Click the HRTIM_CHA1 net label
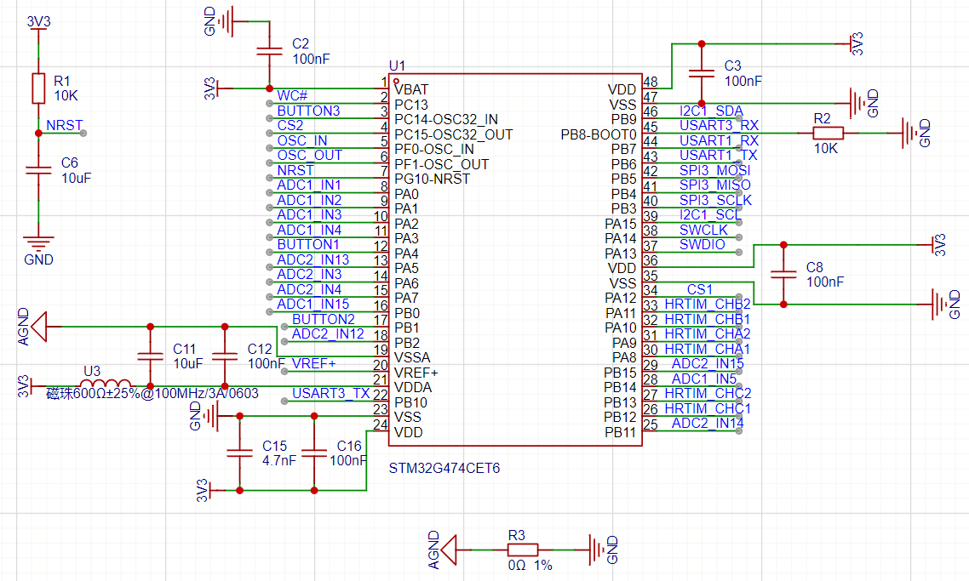Image resolution: width=969 pixels, height=581 pixels. coord(708,349)
